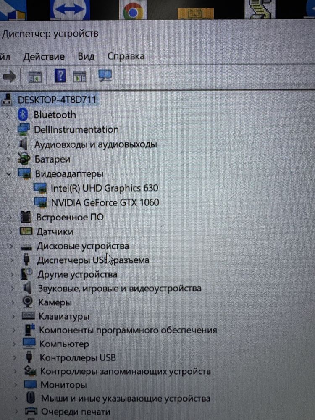Viewport: 315px width, 420px height.
Task: Open the Help question-mark toolbar icon
Action: click(60, 76)
